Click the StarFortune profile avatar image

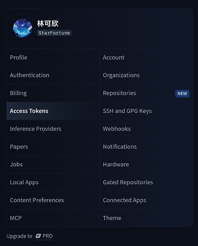(23, 28)
